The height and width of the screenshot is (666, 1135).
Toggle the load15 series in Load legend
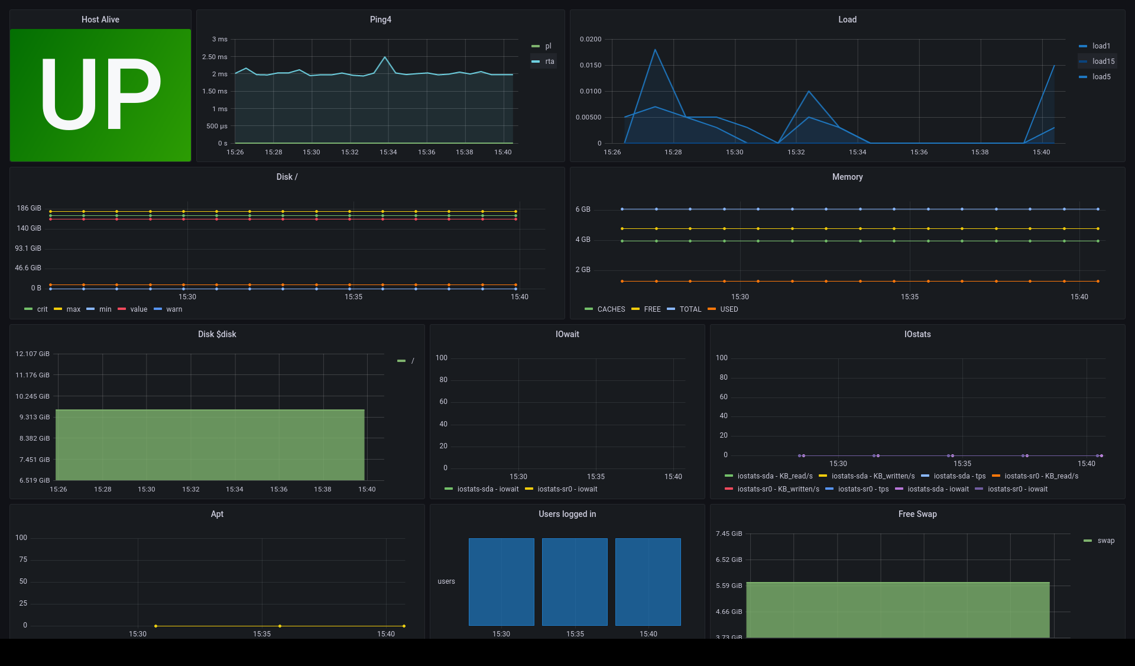click(1102, 62)
